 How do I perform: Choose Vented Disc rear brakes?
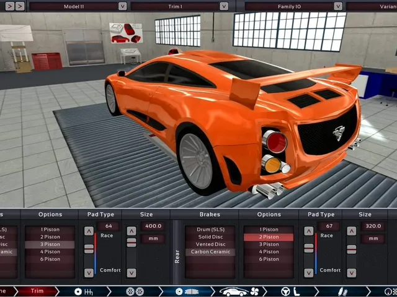pyautogui.click(x=210, y=244)
